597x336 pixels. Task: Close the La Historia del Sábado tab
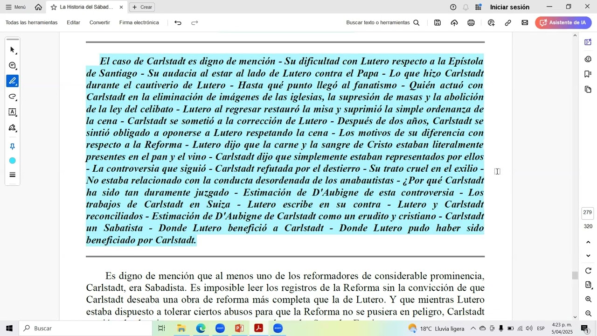coord(121,7)
